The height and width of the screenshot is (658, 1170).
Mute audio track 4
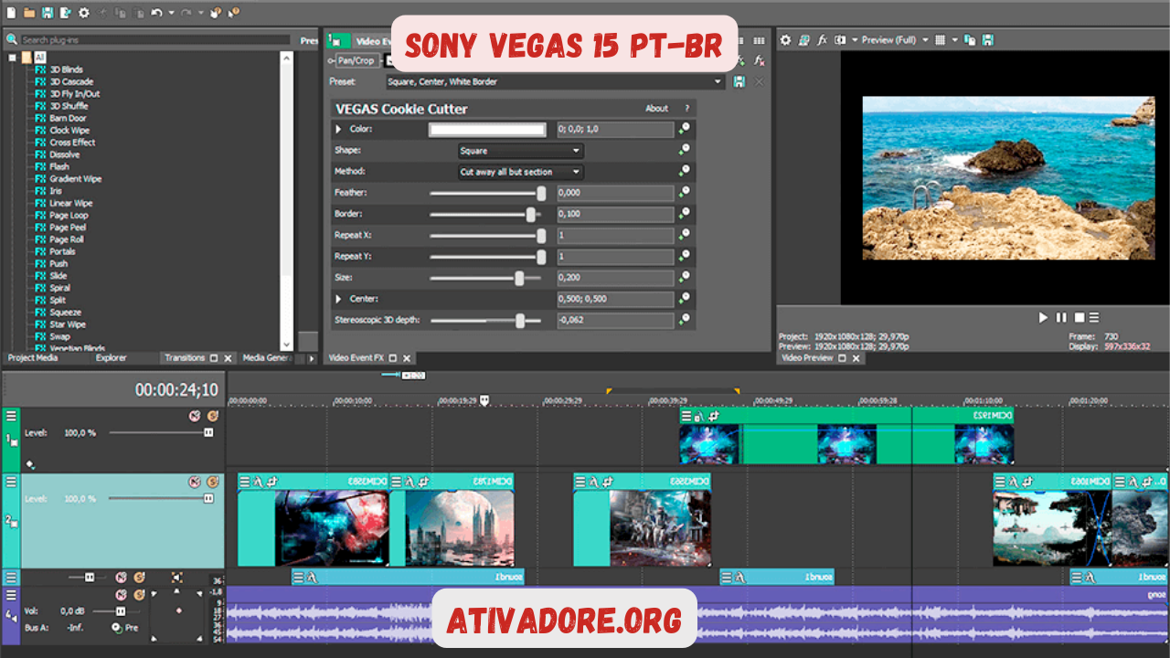tap(121, 594)
